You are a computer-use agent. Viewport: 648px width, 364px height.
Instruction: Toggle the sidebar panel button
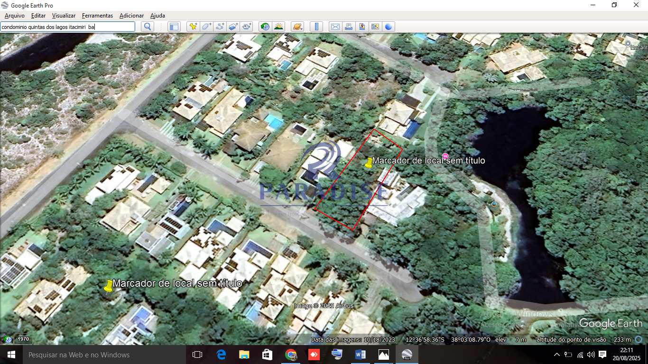(174, 27)
